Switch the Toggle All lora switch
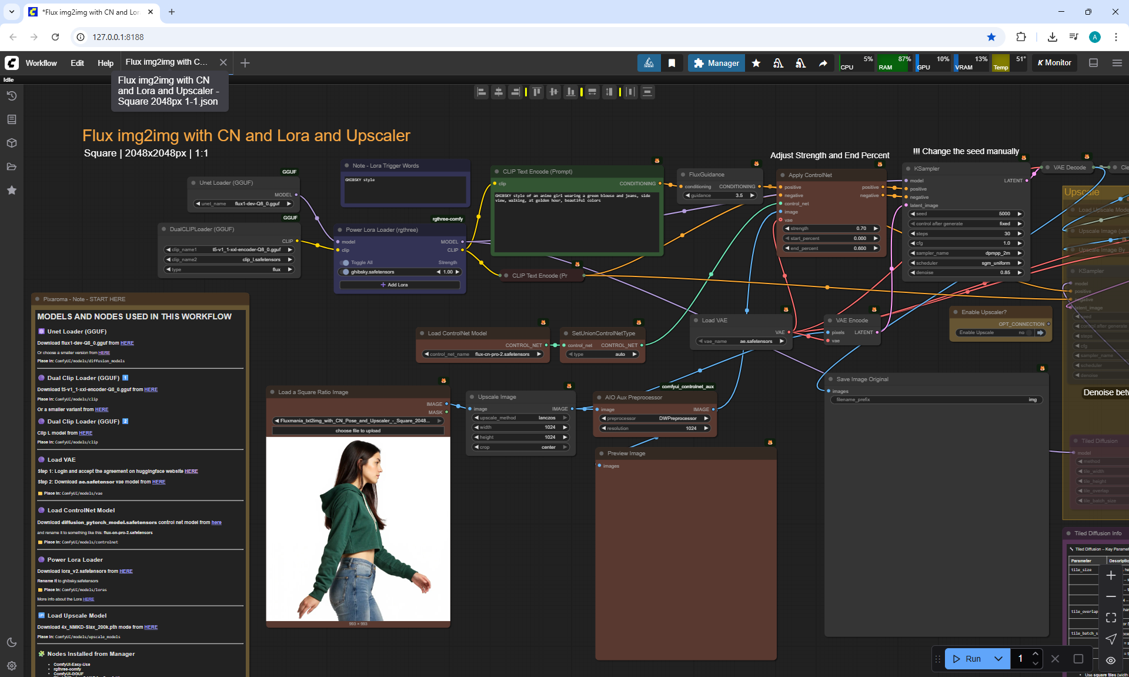Viewport: 1129px width, 677px height. click(x=345, y=262)
